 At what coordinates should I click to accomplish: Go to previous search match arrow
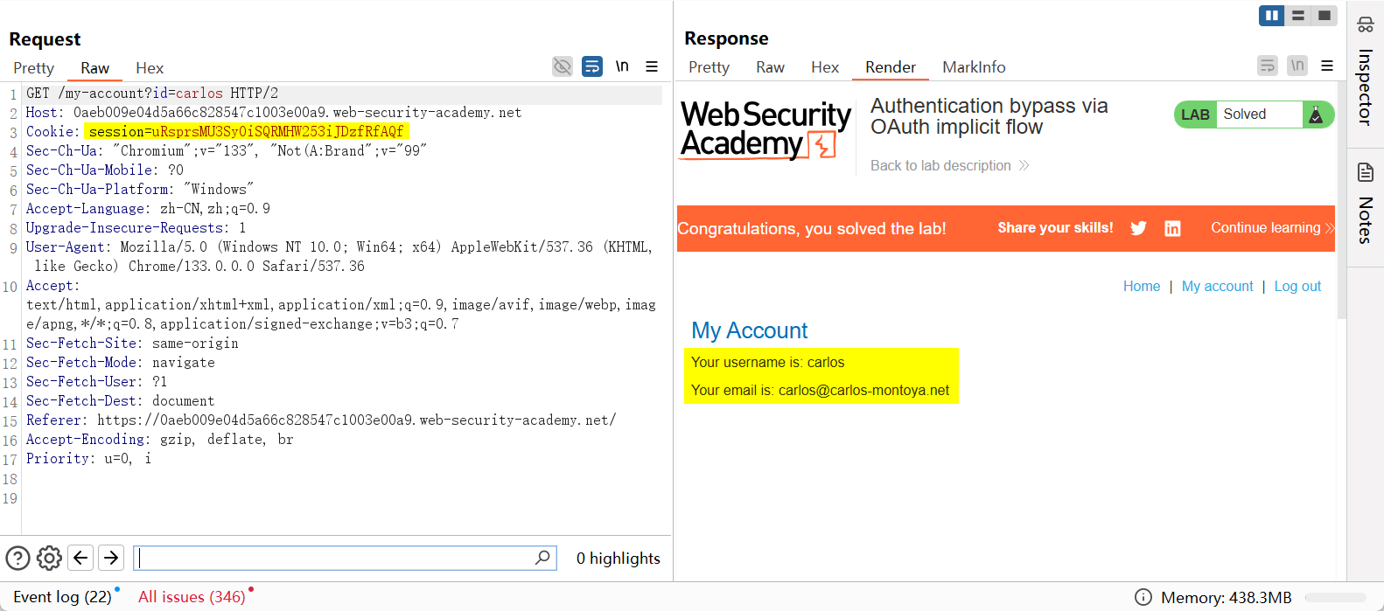tap(80, 558)
